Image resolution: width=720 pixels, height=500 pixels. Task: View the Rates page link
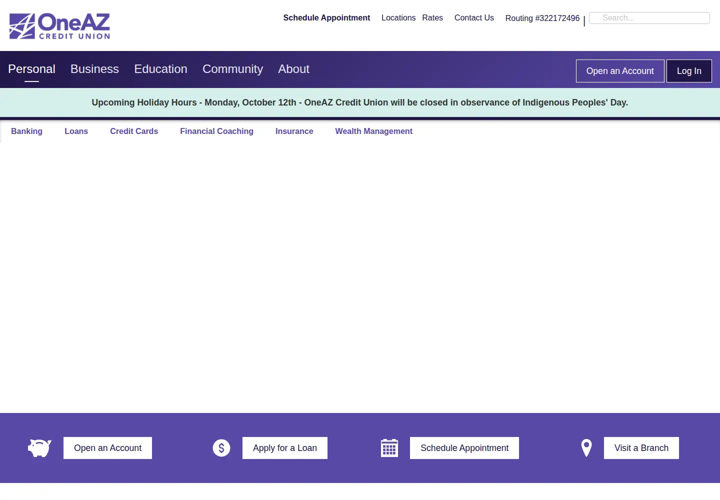pos(432,17)
